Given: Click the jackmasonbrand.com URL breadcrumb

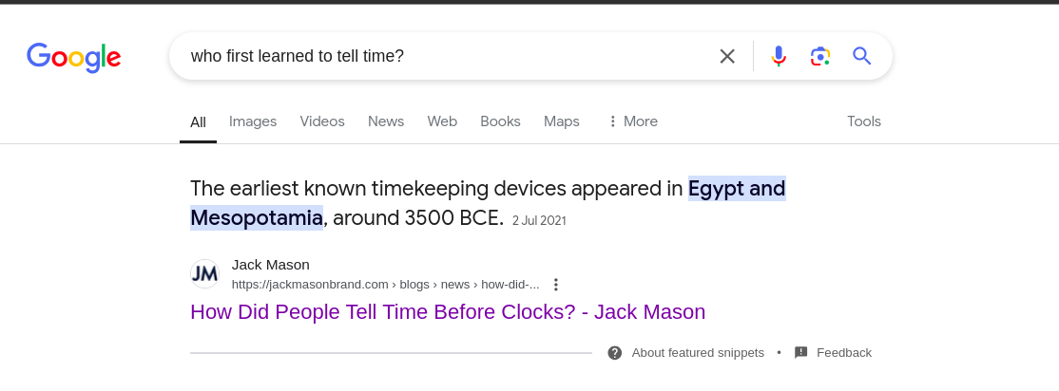Looking at the screenshot, I should click(386, 285).
